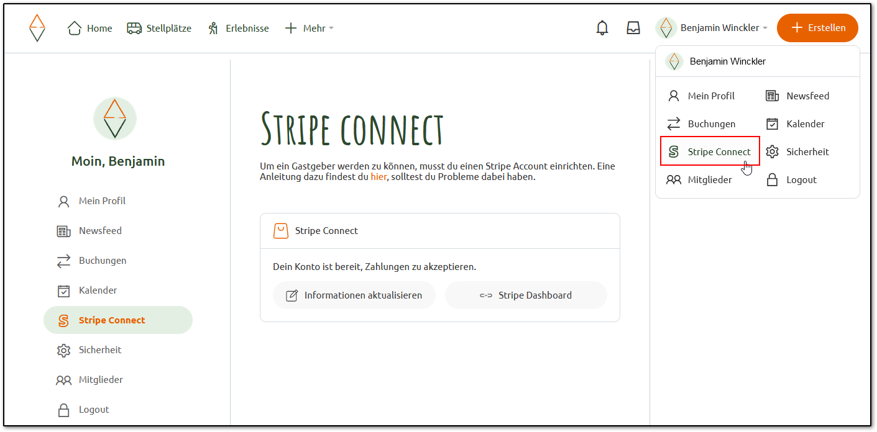This screenshot has height=432, width=877.
Task: Open Mitglieder in left sidebar
Action: click(x=100, y=380)
